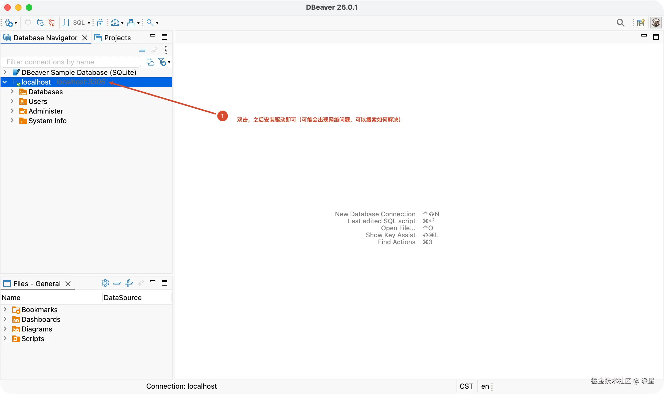
Task: Open navigator three-dot view menu
Action: 166,50
